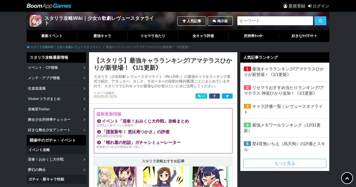Click the スタリラ wiki character icon
The image size is (356, 187).
pos(36,21)
